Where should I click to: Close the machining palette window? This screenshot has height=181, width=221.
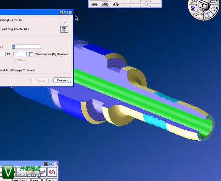click(x=55, y=164)
